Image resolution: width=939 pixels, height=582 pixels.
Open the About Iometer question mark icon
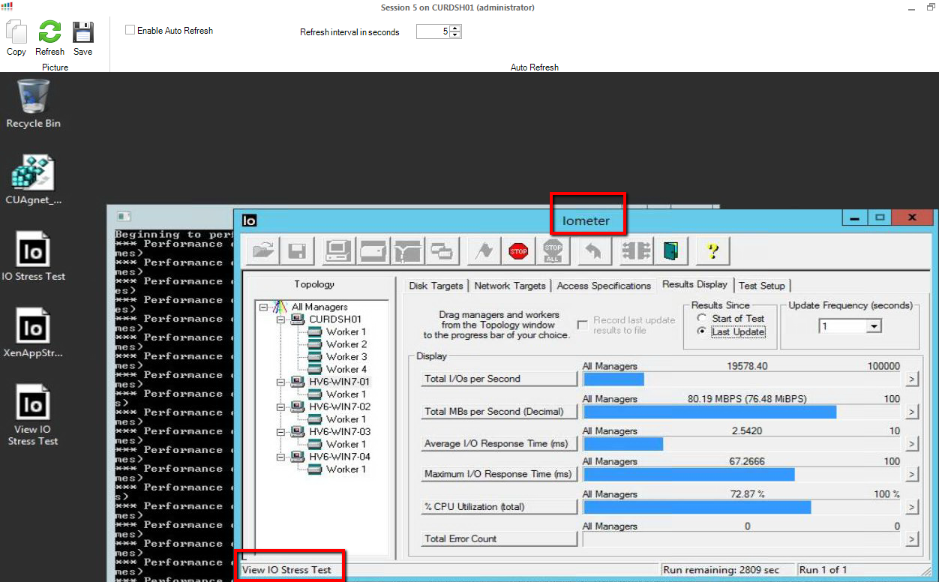pyautogui.click(x=712, y=251)
